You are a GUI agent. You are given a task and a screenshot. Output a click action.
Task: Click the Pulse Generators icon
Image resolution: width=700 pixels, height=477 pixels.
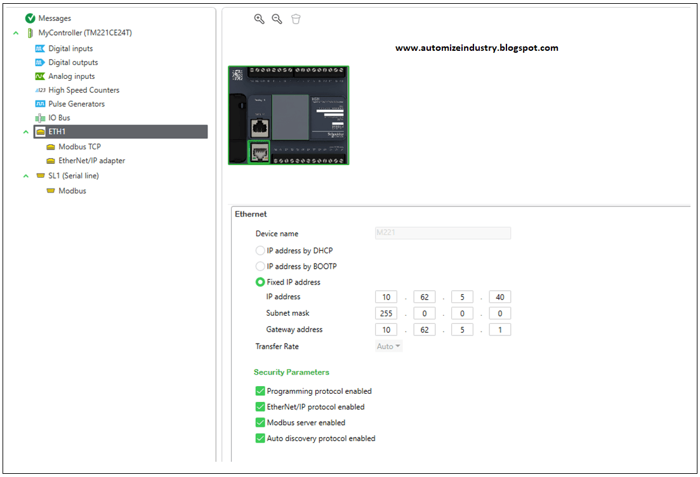pyautogui.click(x=40, y=104)
